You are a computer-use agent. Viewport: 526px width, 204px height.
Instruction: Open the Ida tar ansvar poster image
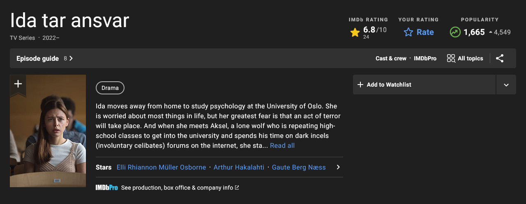pos(48,131)
